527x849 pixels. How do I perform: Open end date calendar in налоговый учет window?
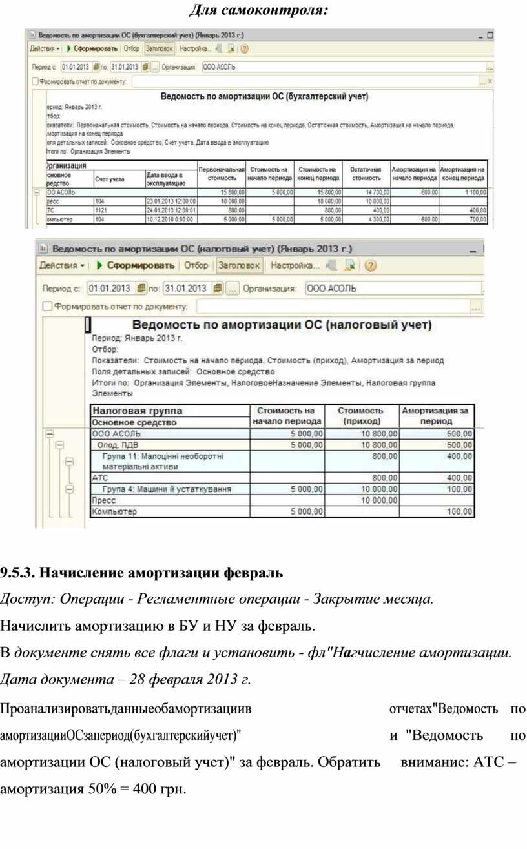tap(218, 288)
